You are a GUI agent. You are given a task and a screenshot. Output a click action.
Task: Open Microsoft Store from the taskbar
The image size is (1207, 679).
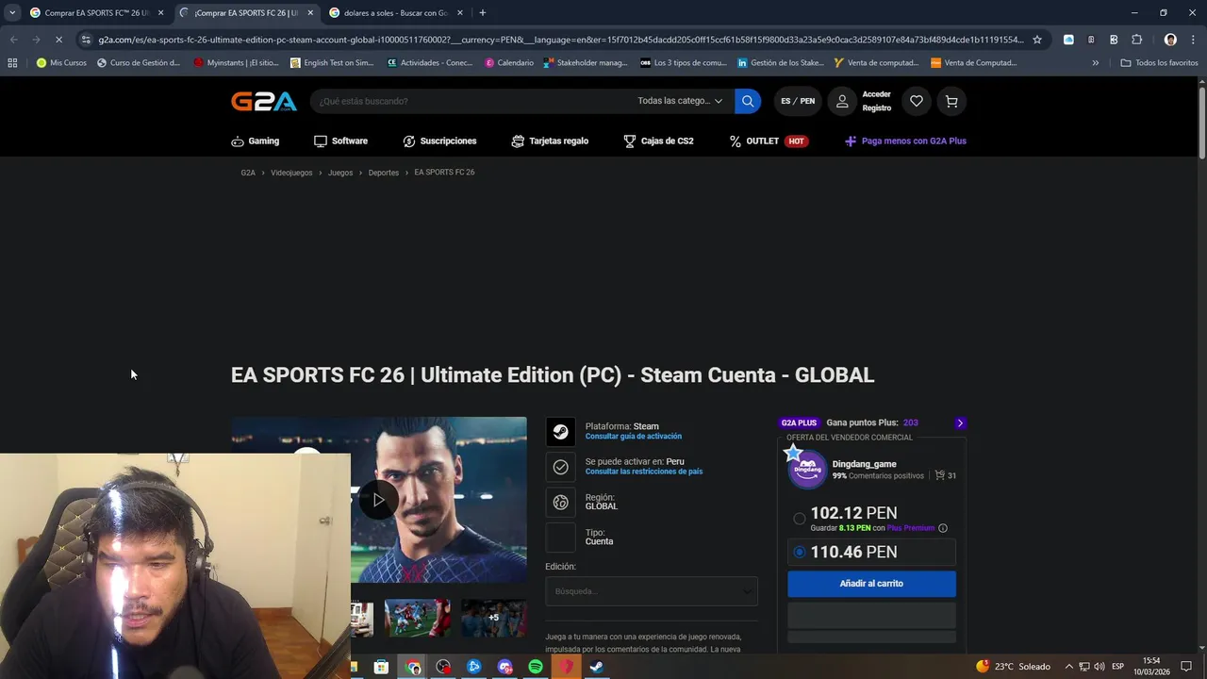(x=382, y=667)
